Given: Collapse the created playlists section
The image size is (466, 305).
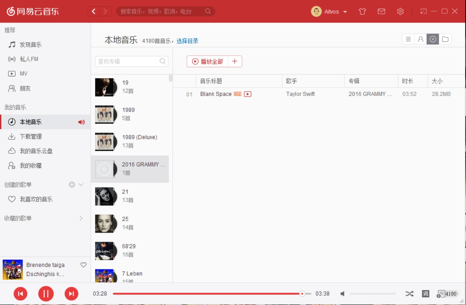Looking at the screenshot, I should click(81, 185).
